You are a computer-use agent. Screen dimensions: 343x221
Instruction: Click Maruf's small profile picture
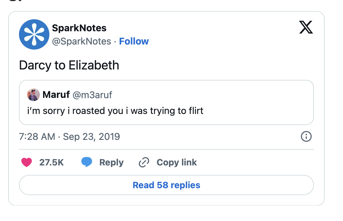pos(34,95)
